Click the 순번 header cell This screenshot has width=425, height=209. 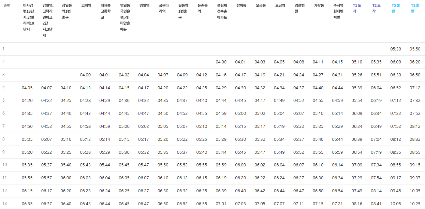click(x=11, y=4)
